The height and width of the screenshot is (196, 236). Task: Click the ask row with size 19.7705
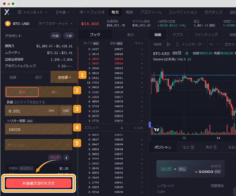(x=113, y=83)
